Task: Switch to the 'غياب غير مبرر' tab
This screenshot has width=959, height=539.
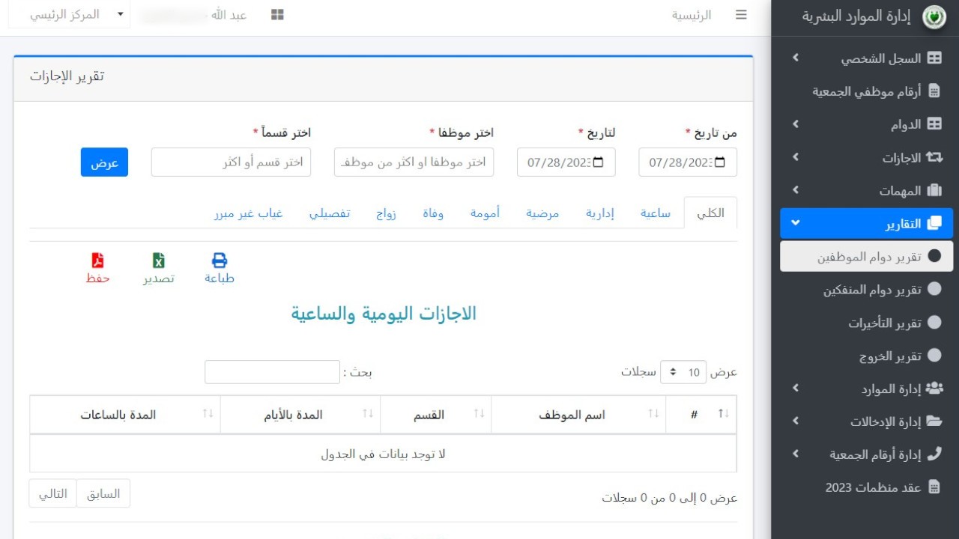Action: tap(248, 213)
